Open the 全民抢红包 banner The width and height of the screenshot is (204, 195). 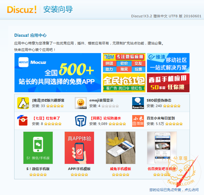(124, 83)
